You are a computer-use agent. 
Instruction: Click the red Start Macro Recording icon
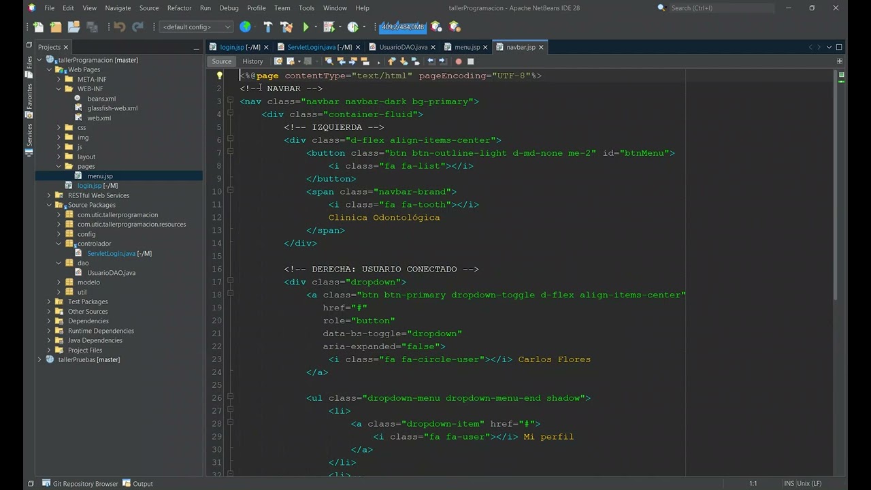click(458, 61)
